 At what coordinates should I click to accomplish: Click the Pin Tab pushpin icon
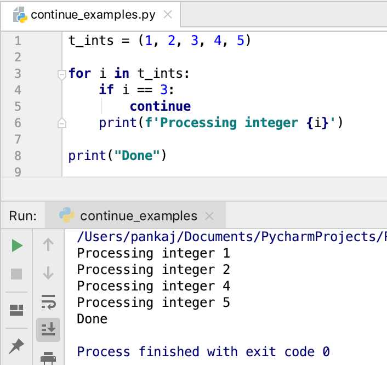pyautogui.click(x=17, y=346)
